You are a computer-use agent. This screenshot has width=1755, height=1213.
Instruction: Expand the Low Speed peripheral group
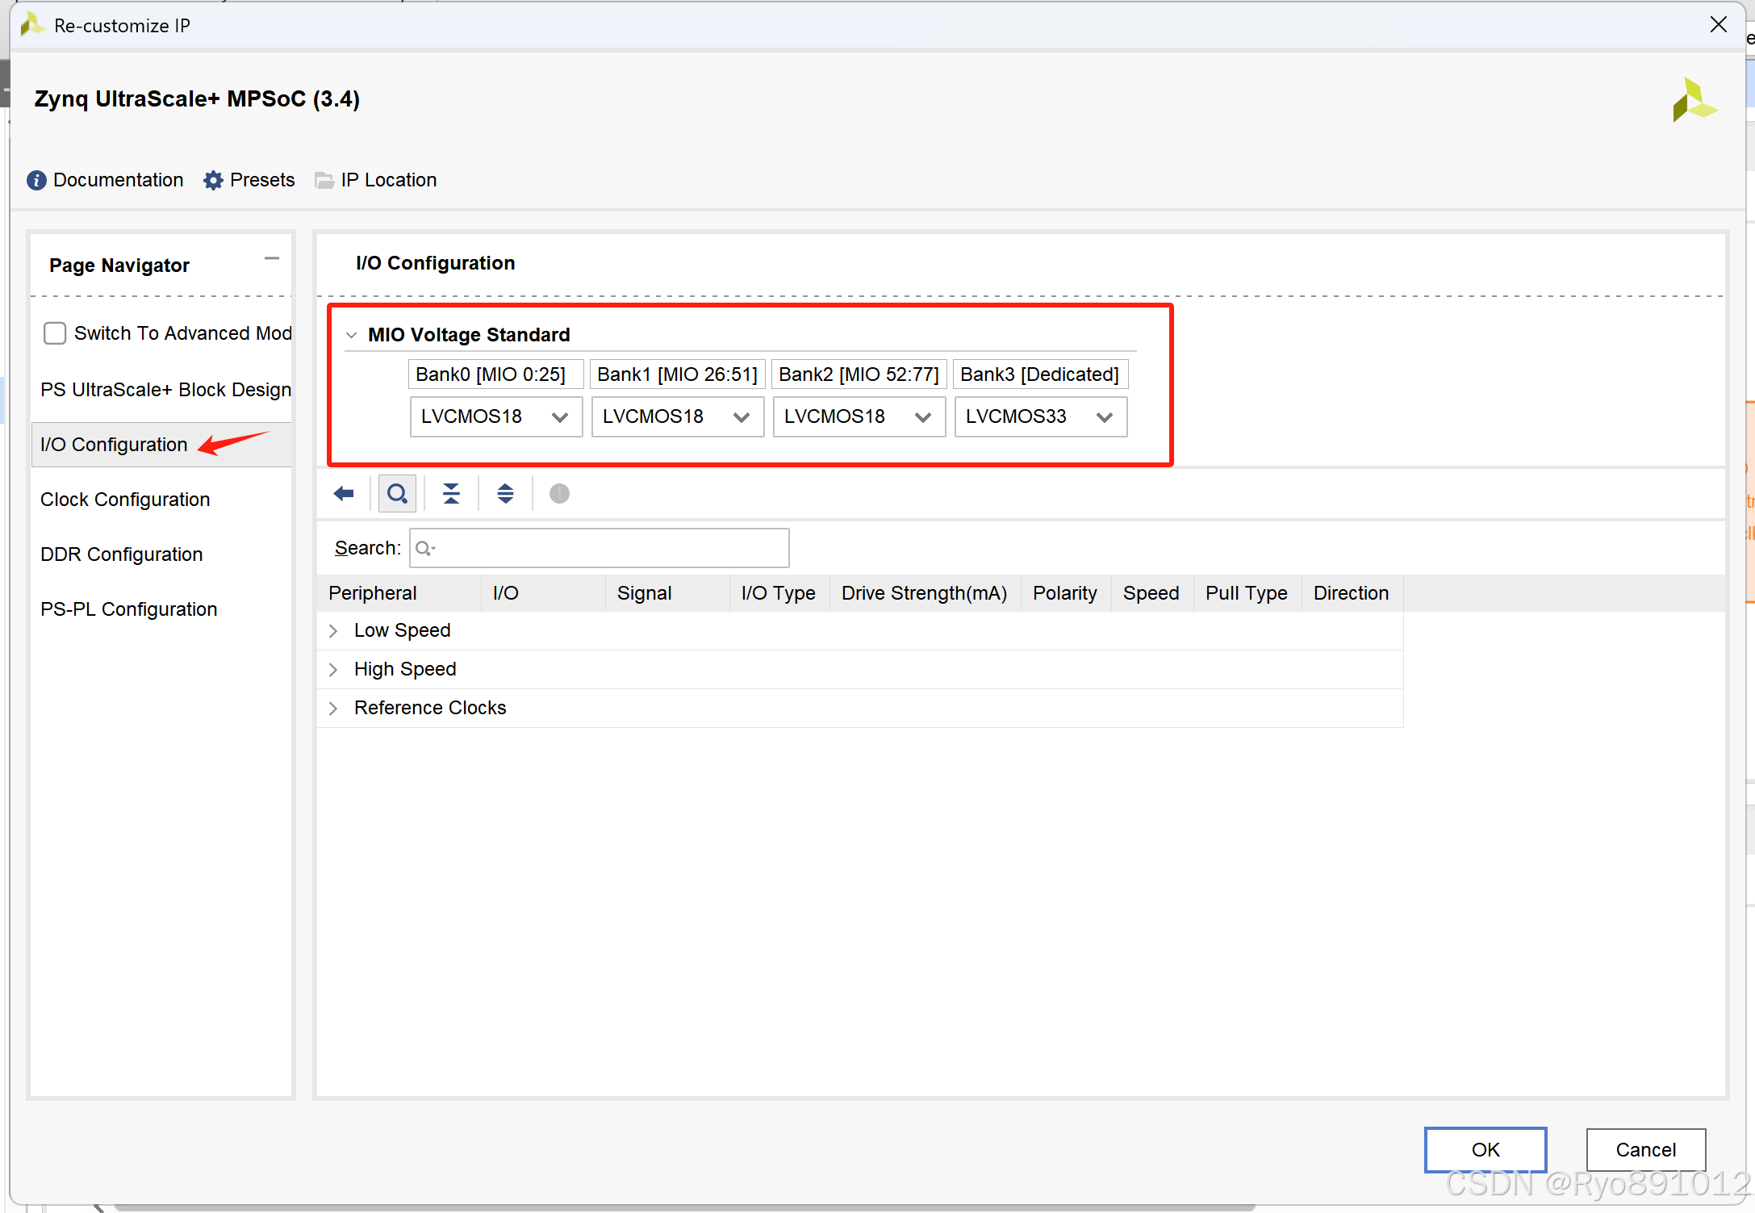tap(333, 631)
